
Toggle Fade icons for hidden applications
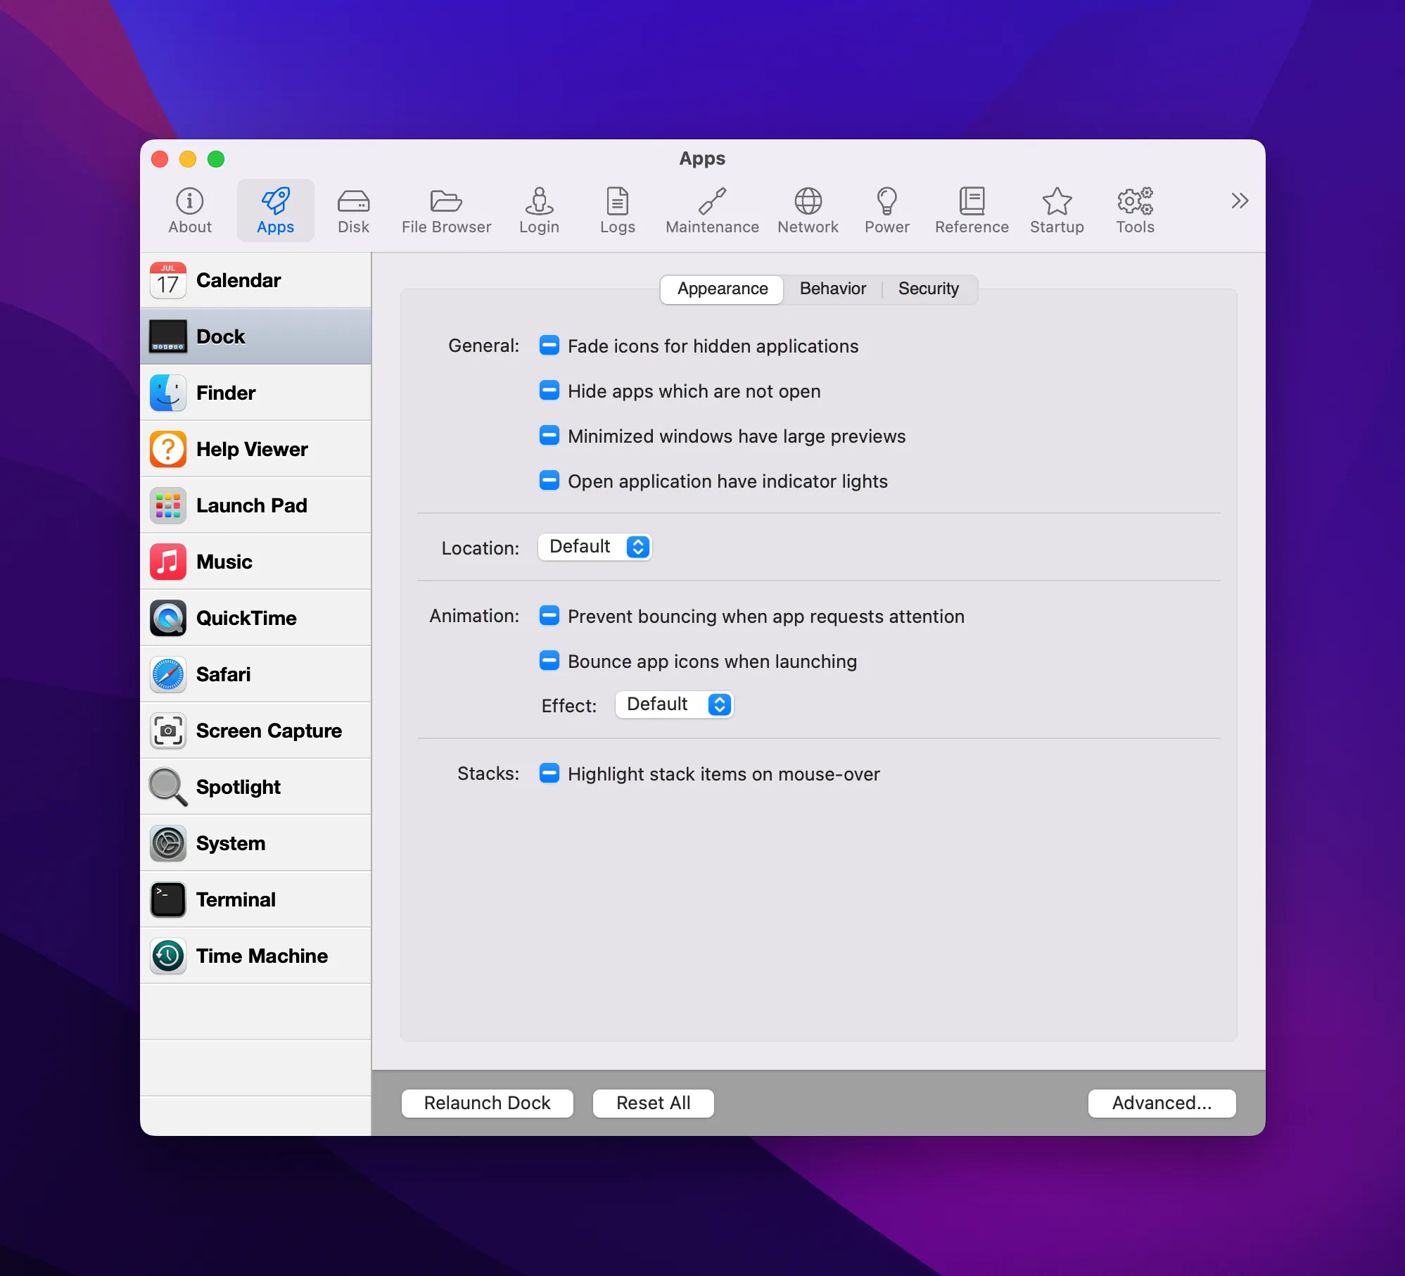coord(549,346)
